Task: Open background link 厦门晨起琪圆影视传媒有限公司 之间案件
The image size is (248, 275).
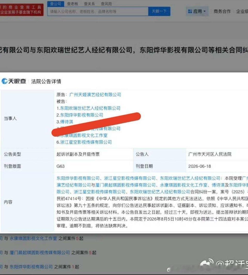Action: 40,253
